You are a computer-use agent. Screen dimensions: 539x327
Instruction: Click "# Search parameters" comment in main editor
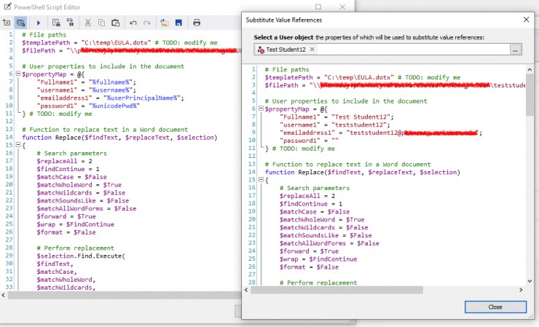coord(72,153)
